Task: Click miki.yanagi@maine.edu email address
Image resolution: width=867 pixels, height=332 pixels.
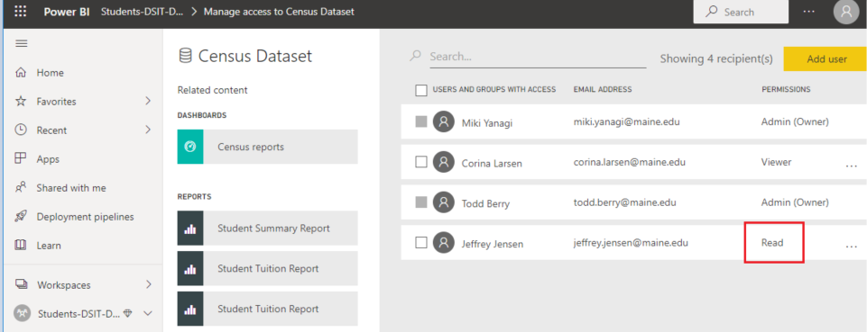Action: tap(626, 121)
